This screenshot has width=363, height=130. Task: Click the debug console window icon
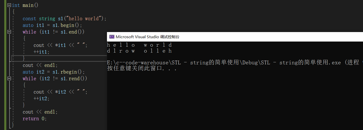click(x=112, y=37)
